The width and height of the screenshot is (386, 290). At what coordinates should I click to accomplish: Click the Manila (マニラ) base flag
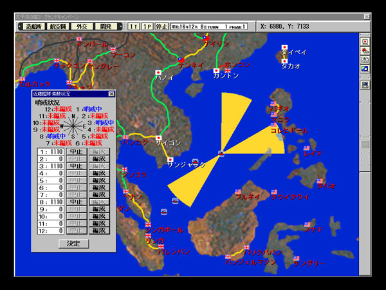pos(274,115)
